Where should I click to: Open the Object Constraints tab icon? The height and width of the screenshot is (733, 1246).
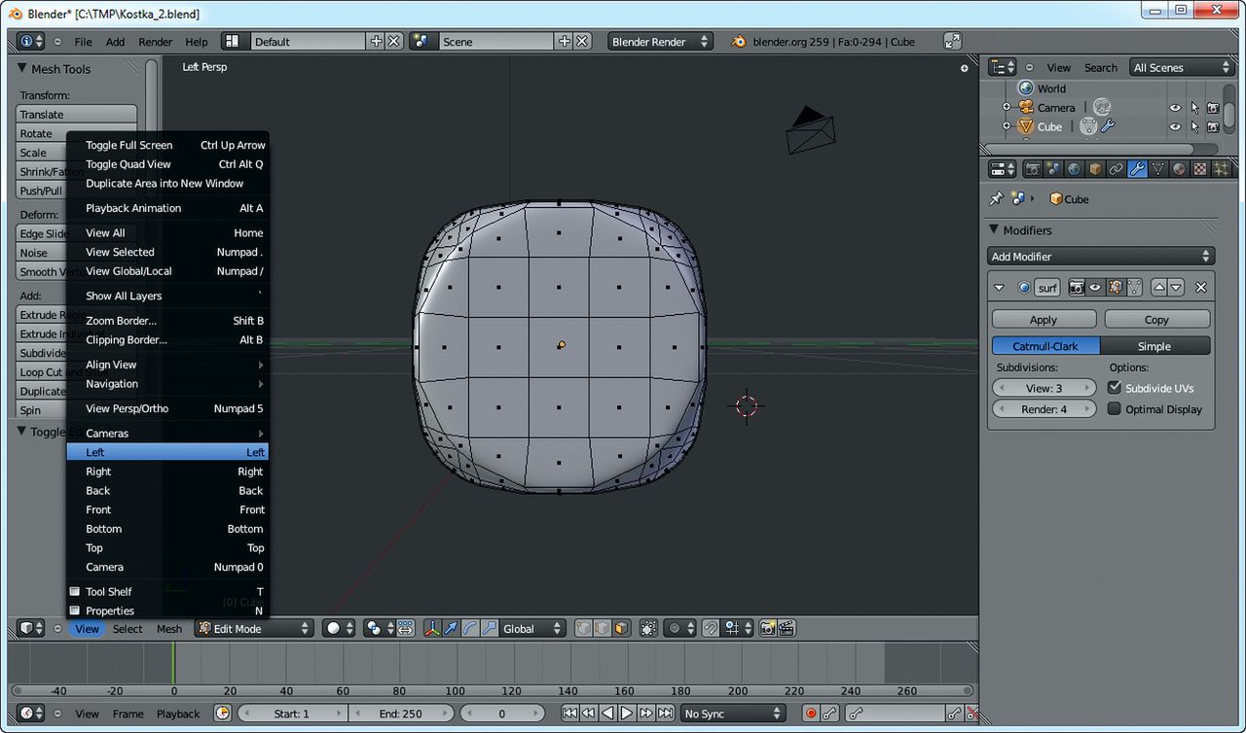(x=1116, y=169)
